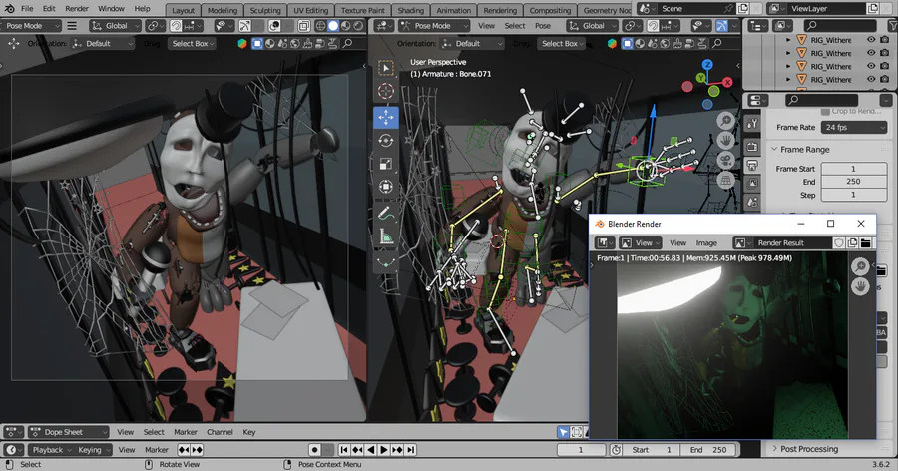Switch left viewport to solid shading

point(333,26)
